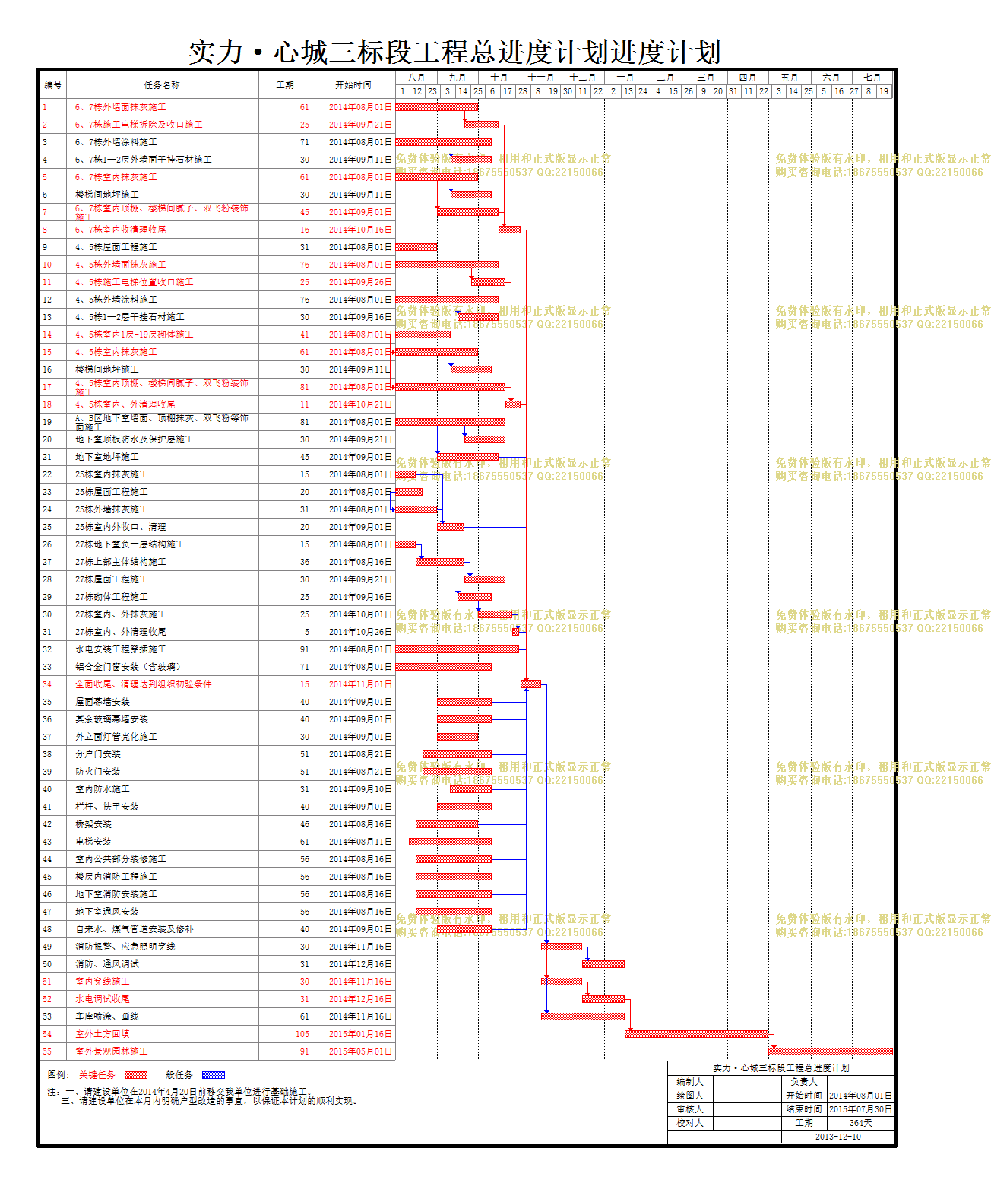Select task '桥架安装'
The width and height of the screenshot is (991, 1183).
pos(93,824)
